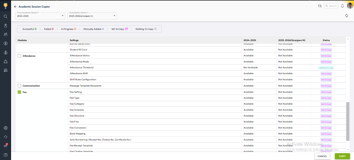Select the Yet To Copy status filter
Viewport: 354px width, 160px height.
click(x=119, y=29)
